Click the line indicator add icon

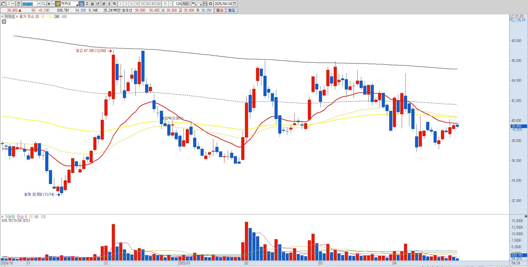pos(200,4)
